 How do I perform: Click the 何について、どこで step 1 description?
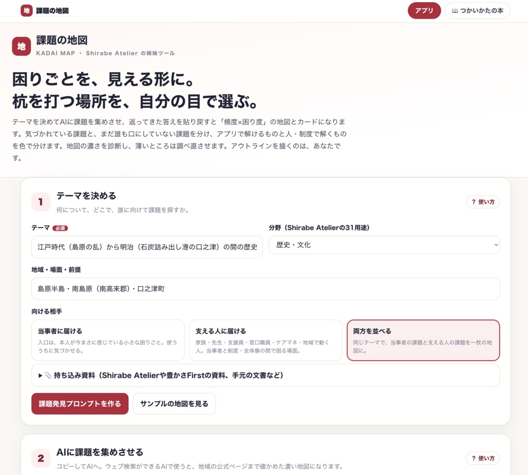[x=123, y=210]
